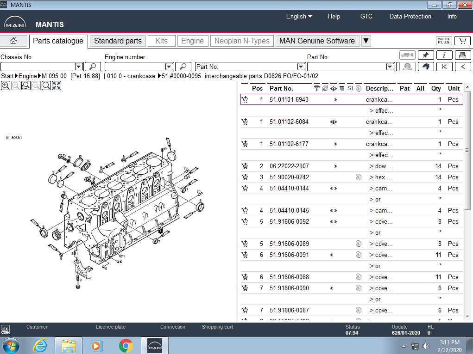The image size is (473, 354).
Task: Select part row 51.90020-0242
Action: coord(289,177)
